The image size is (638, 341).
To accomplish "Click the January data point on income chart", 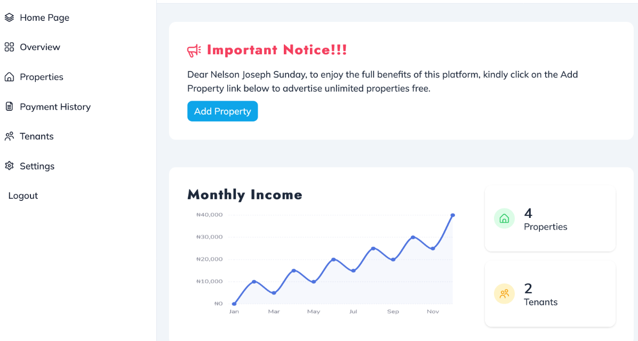I will [x=234, y=304].
